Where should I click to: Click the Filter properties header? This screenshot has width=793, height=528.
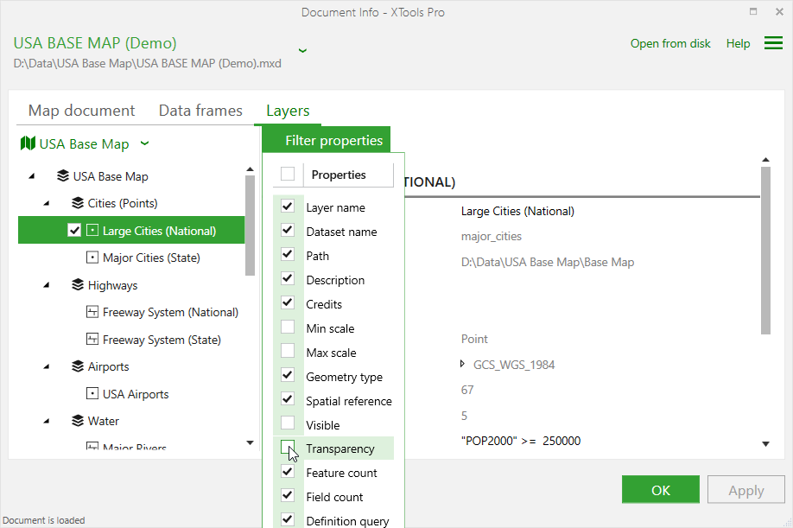click(x=327, y=140)
